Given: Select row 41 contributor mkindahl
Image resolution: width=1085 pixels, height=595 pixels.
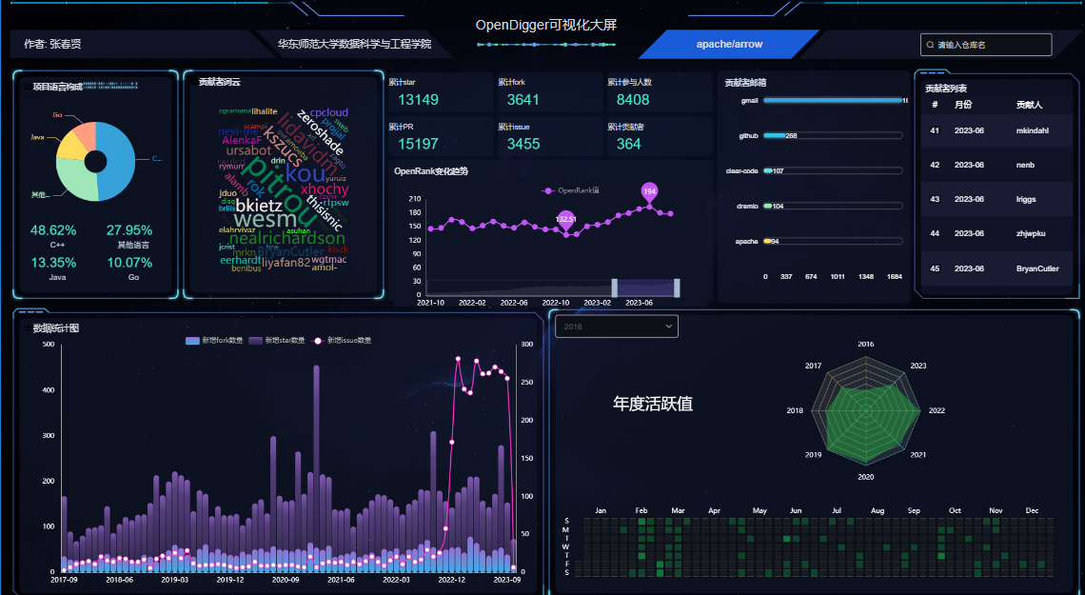Looking at the screenshot, I should pyautogui.click(x=997, y=130).
